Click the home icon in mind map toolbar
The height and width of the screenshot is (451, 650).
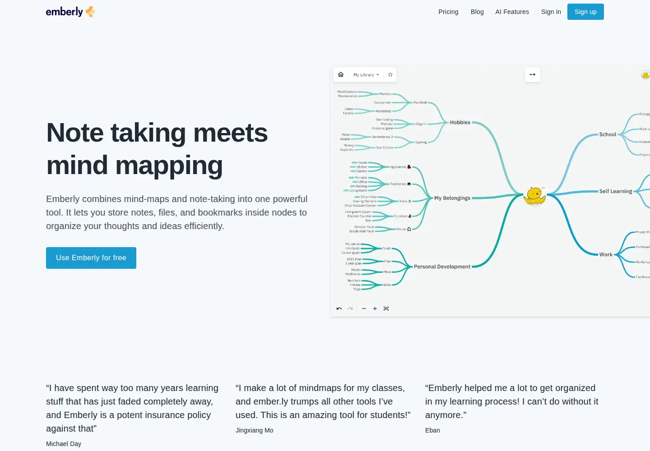[x=341, y=74]
